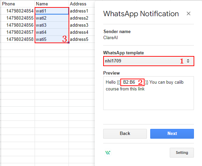202x166 pixels.
Task: Click the WhatsApp Notification title
Action: pyautogui.click(x=141, y=14)
